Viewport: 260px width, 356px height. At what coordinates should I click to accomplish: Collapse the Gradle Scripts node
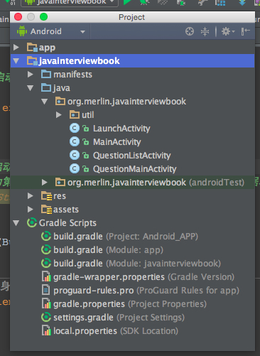[x=16, y=223]
